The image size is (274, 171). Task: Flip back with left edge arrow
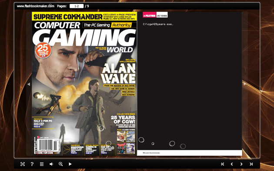click(29, 84)
